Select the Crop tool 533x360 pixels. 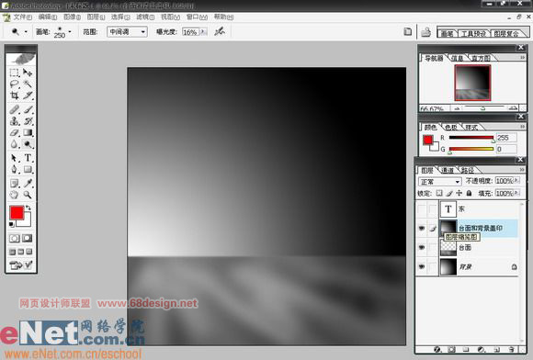pyautogui.click(x=15, y=96)
